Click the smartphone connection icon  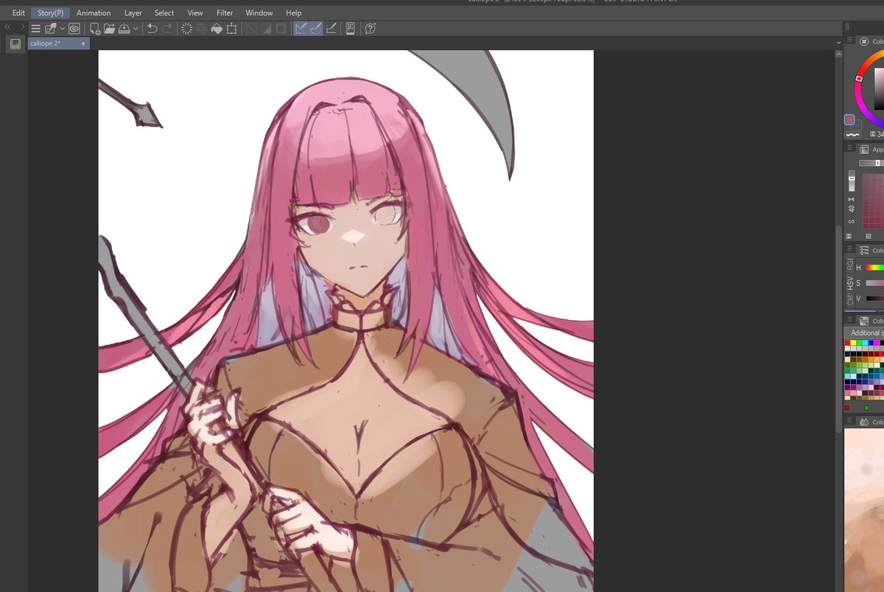click(x=350, y=29)
